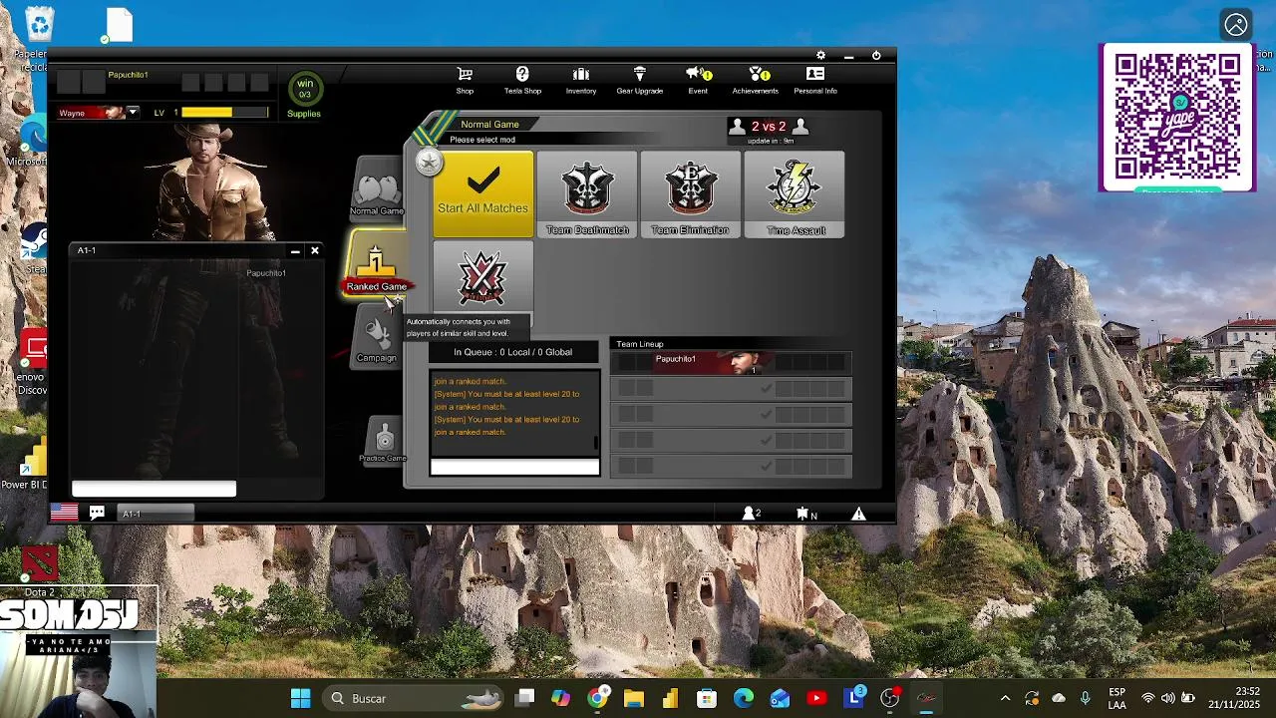Open the clock and date 23:52

click(x=1233, y=698)
